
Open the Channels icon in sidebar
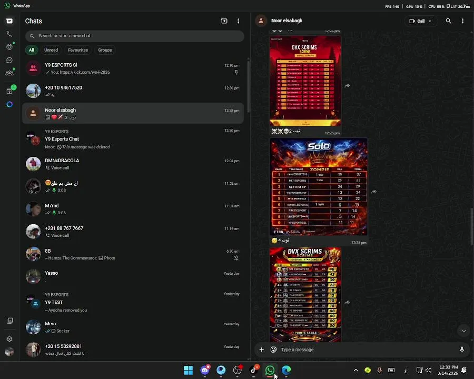tap(9, 60)
